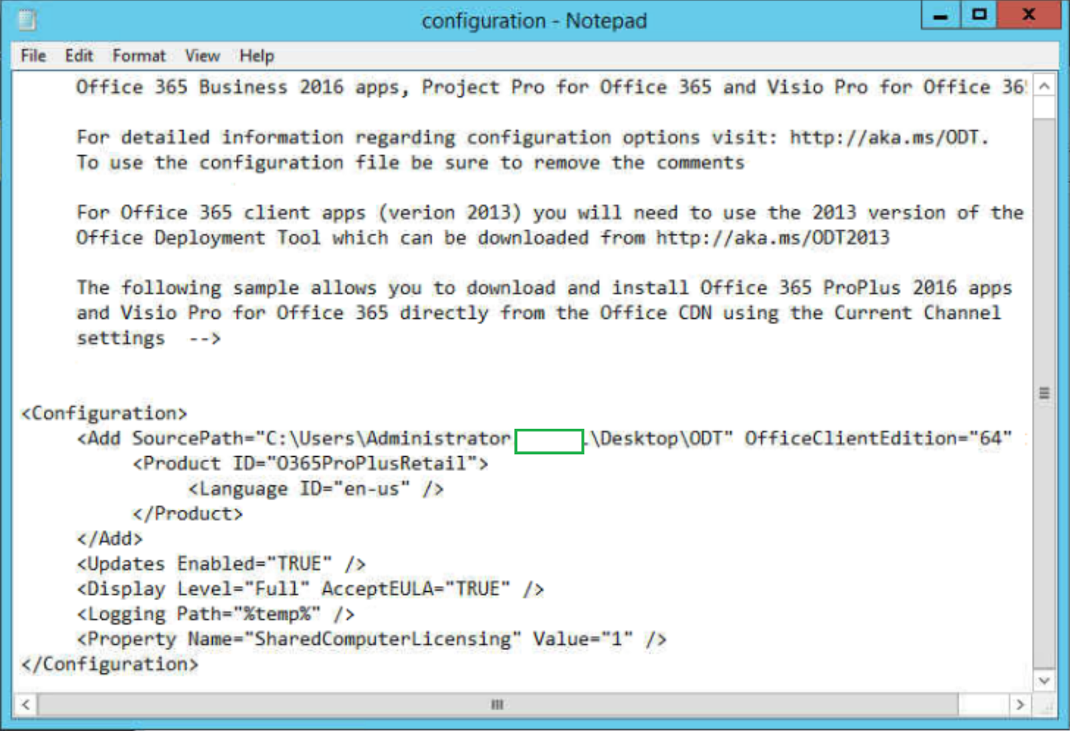Open the View menu
This screenshot has height=731, width=1070.
(x=201, y=56)
